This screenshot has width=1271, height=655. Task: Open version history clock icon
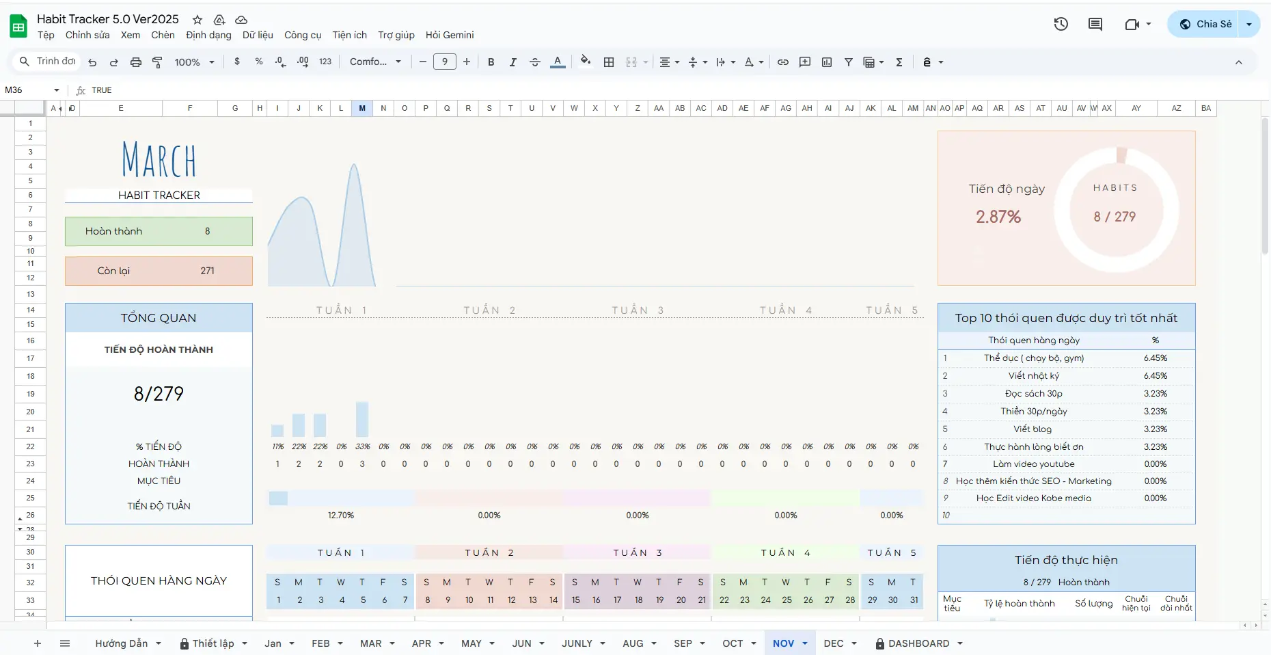[x=1061, y=24]
